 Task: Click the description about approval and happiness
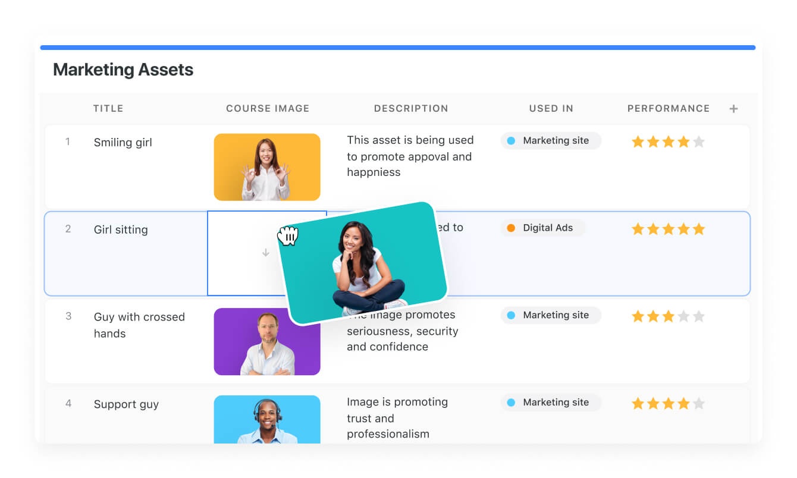click(410, 156)
